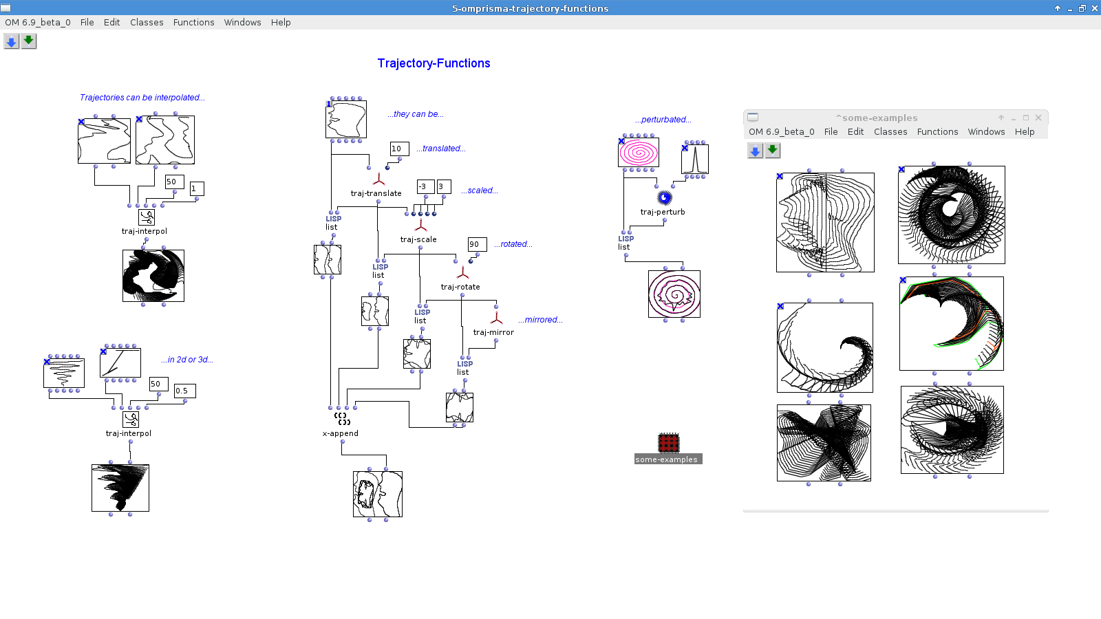Toggle lock on first interpolation trajectory thumbnail
1101x619 pixels.
pyautogui.click(x=81, y=122)
